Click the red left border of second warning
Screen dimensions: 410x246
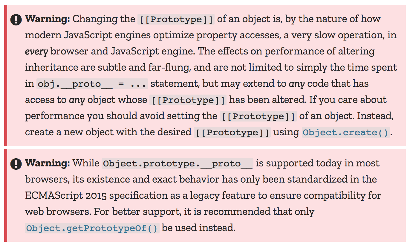click(x=5, y=195)
